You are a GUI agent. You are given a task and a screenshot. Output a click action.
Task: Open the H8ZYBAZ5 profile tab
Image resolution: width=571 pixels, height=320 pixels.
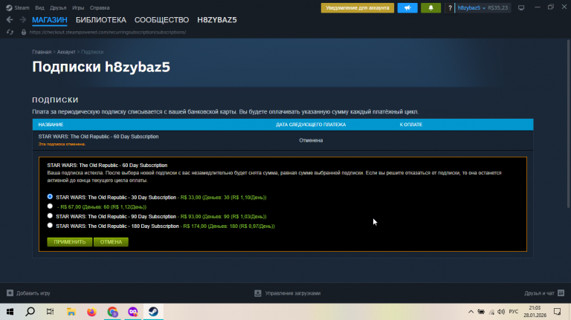217,20
